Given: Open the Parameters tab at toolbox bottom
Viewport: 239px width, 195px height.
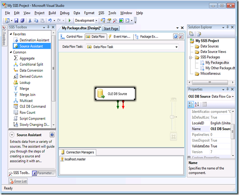Looking at the screenshot, I should tap(44, 173).
